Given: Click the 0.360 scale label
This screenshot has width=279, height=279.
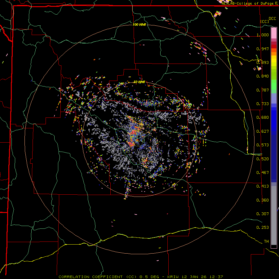Looking at the screenshot, I should (263, 200).
